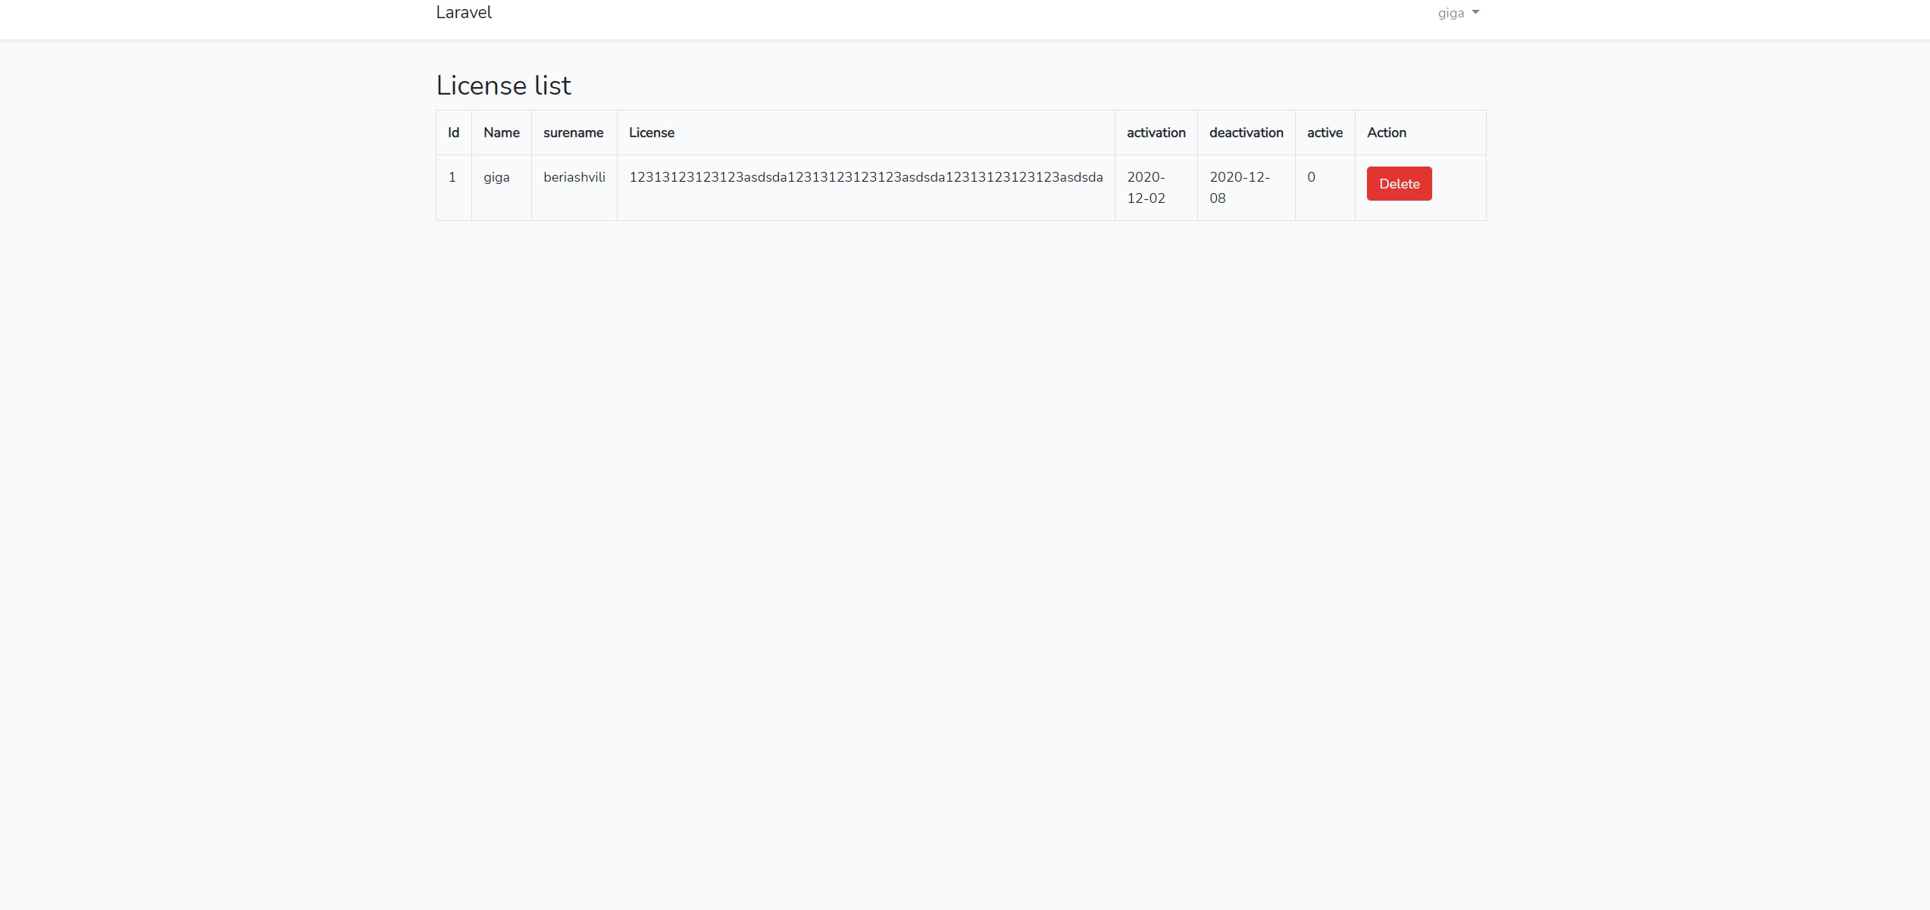Click the active value 0 cell
This screenshot has width=1930, height=910.
point(1311,177)
